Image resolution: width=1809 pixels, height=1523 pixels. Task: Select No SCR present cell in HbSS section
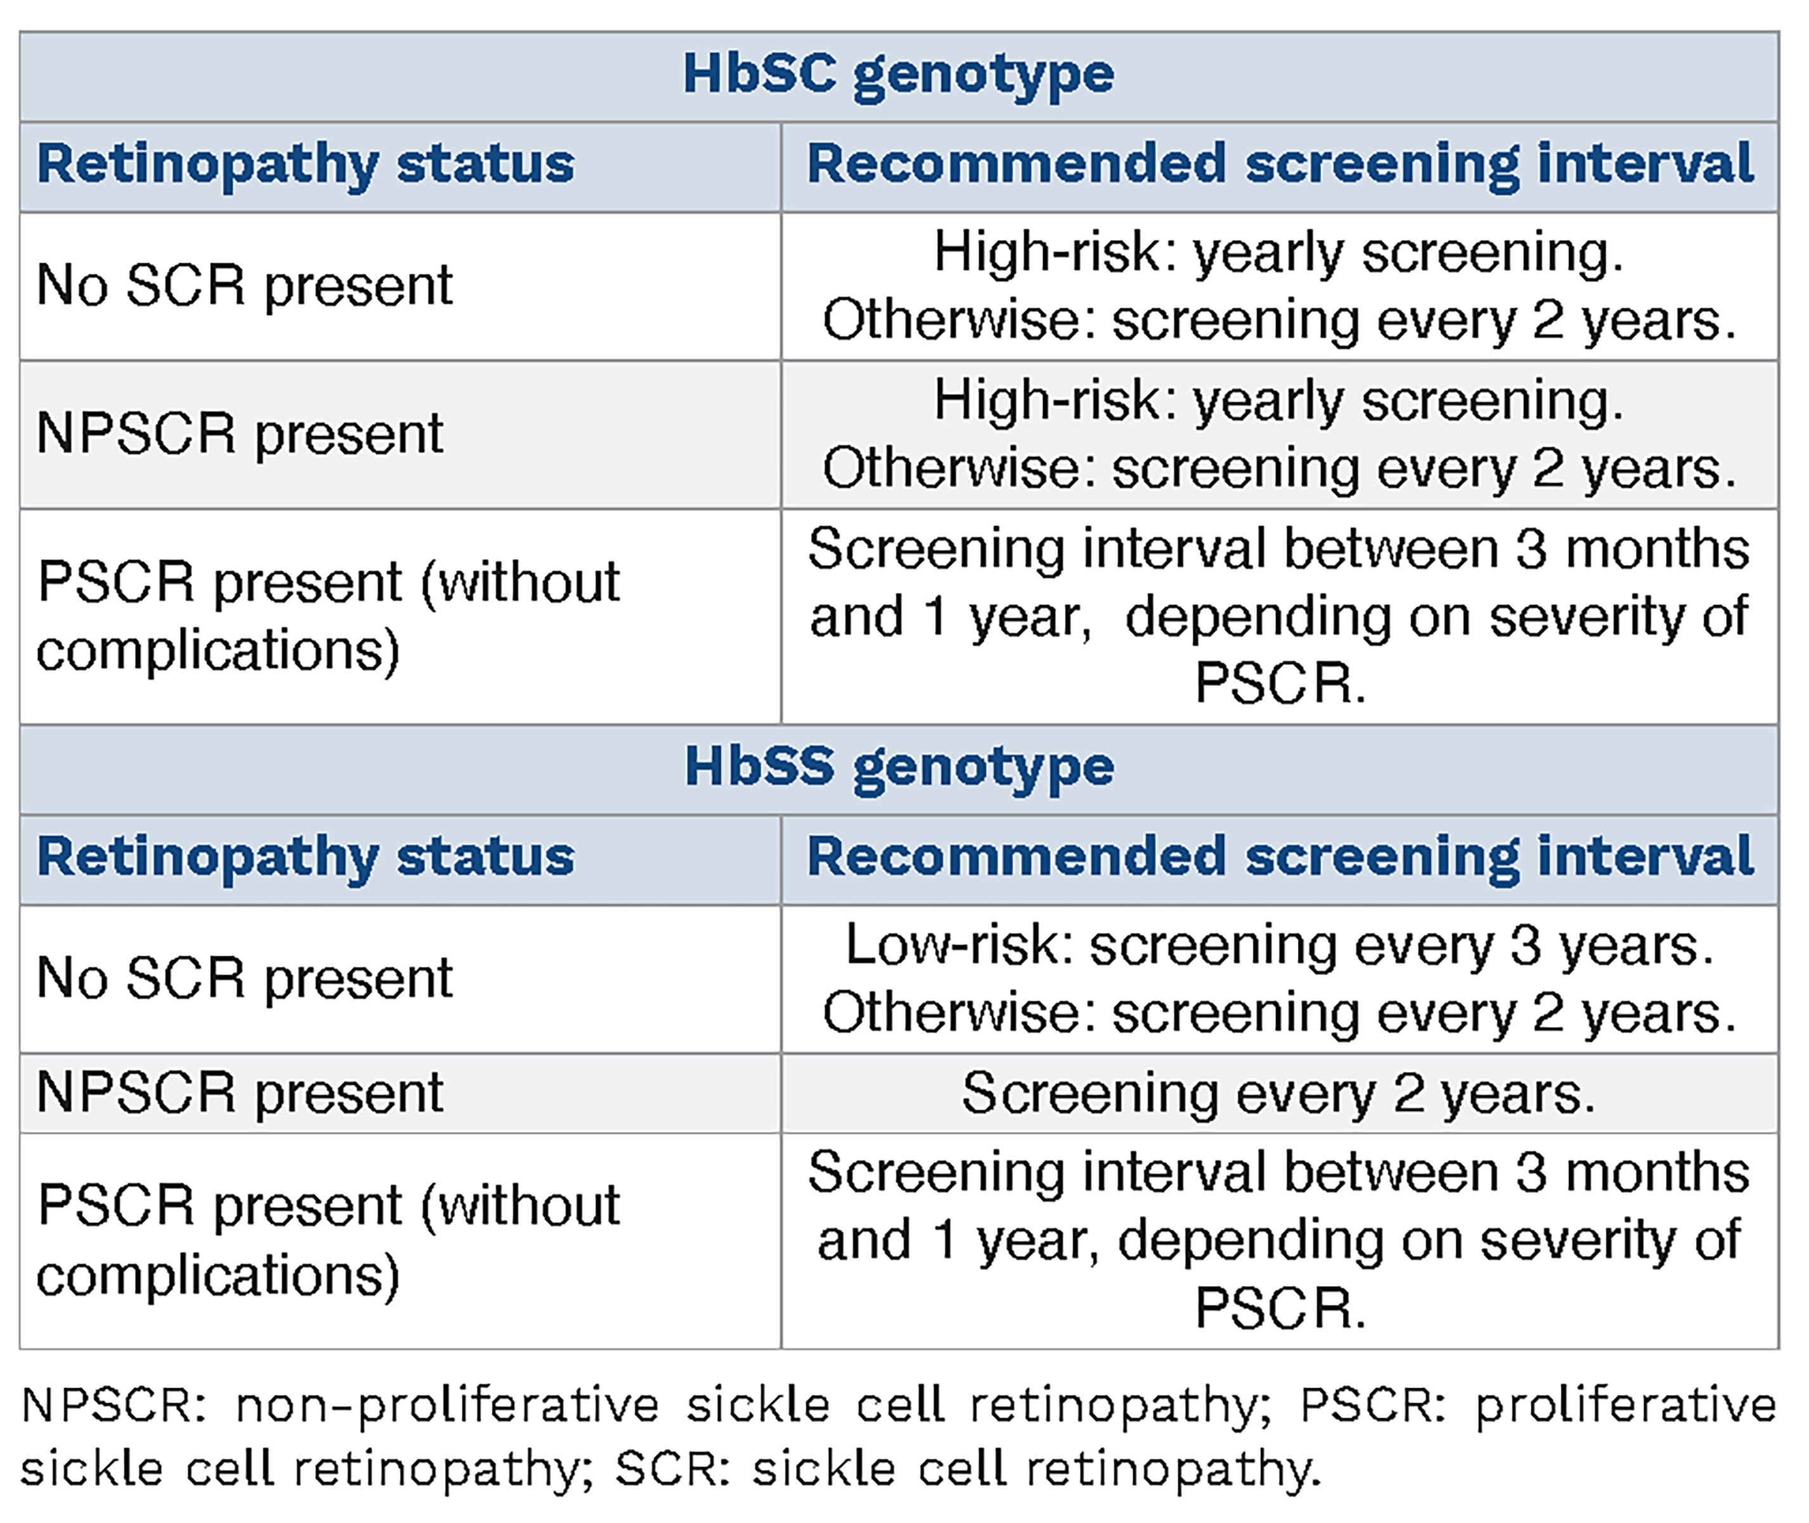[245, 978]
